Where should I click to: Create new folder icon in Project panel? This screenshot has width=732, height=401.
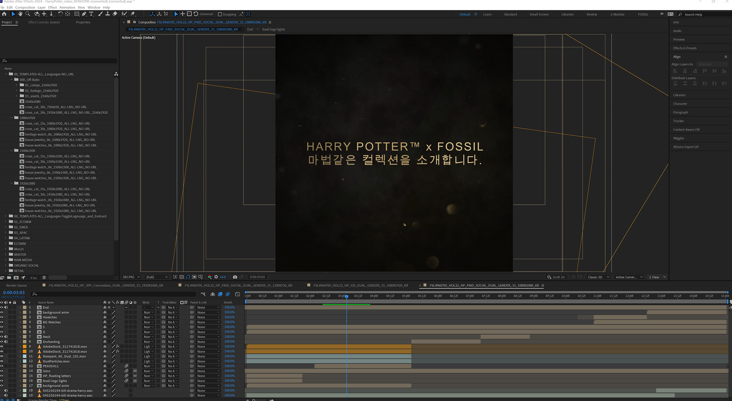click(x=10, y=277)
